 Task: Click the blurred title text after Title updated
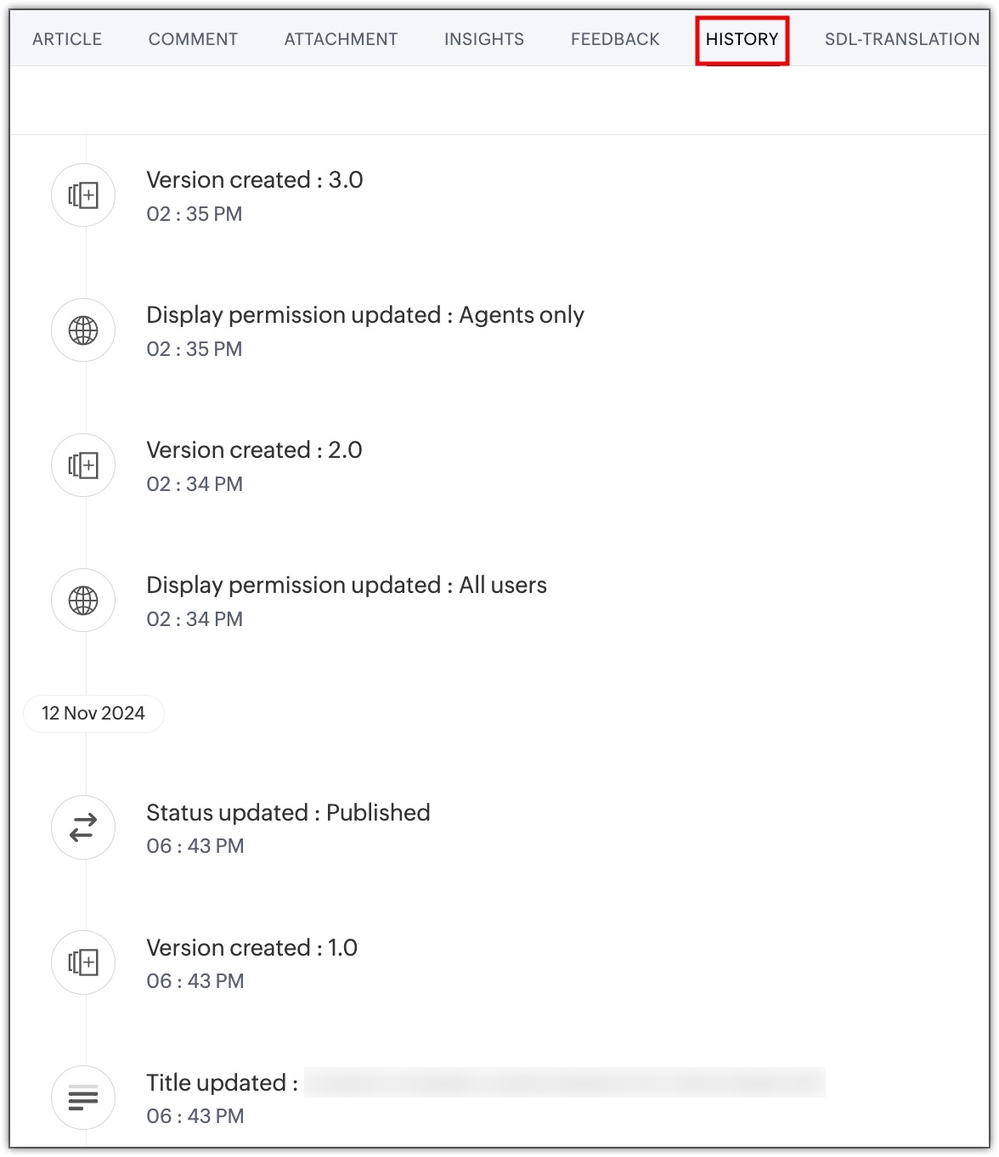564,1083
